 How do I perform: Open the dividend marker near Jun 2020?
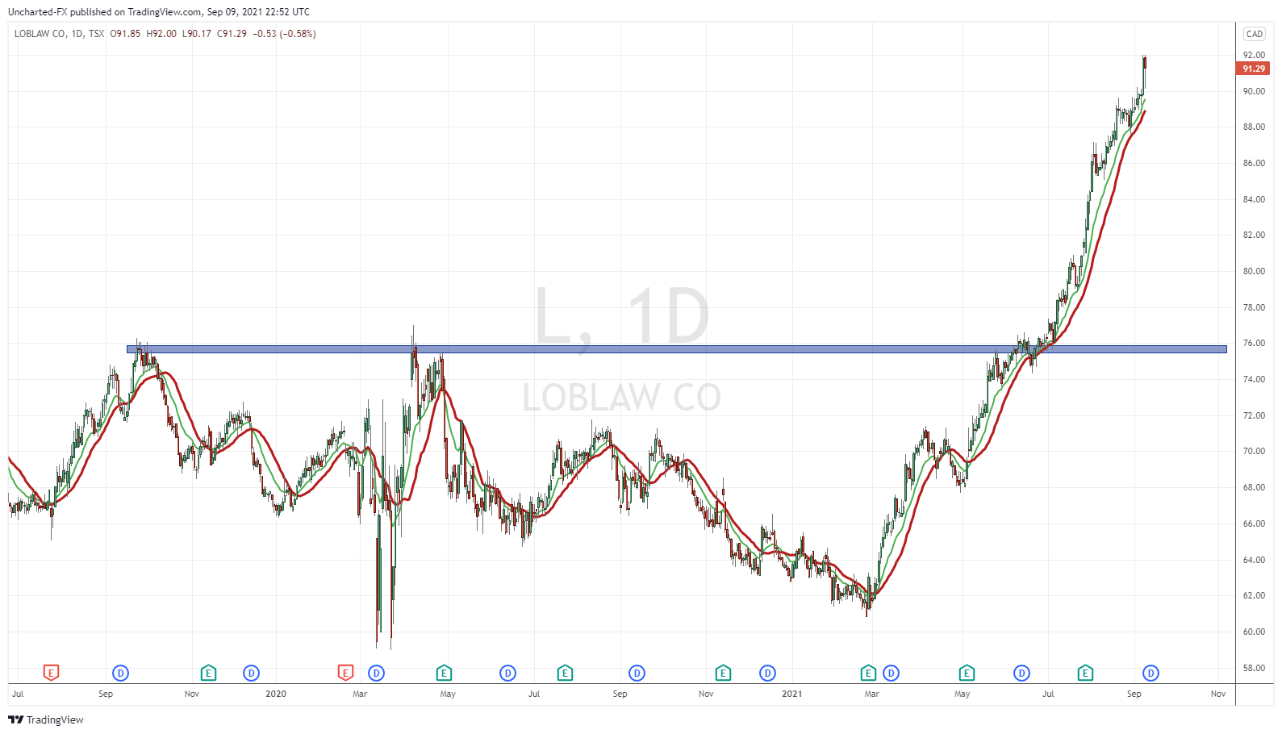click(x=507, y=673)
